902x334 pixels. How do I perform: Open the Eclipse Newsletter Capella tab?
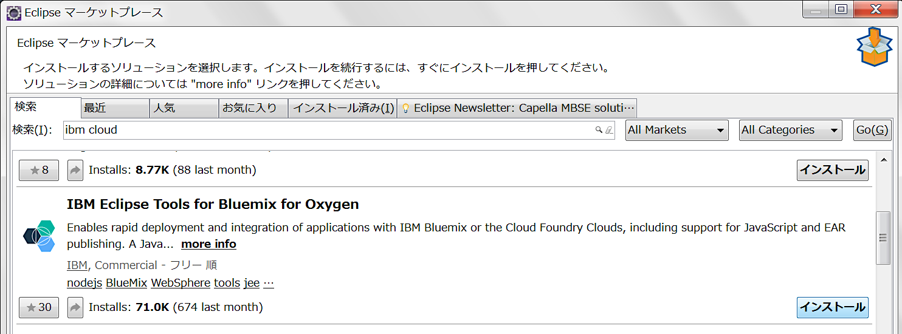[517, 108]
